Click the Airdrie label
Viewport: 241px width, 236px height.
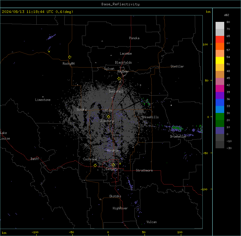113,151
